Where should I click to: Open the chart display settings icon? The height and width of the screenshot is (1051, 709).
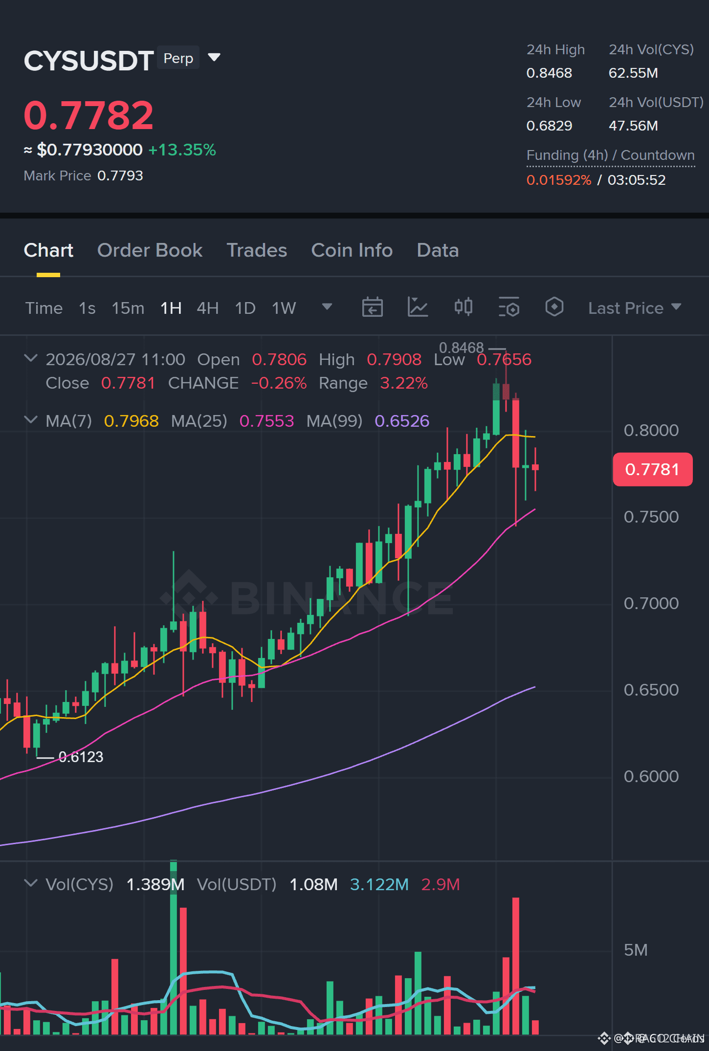[x=509, y=307]
